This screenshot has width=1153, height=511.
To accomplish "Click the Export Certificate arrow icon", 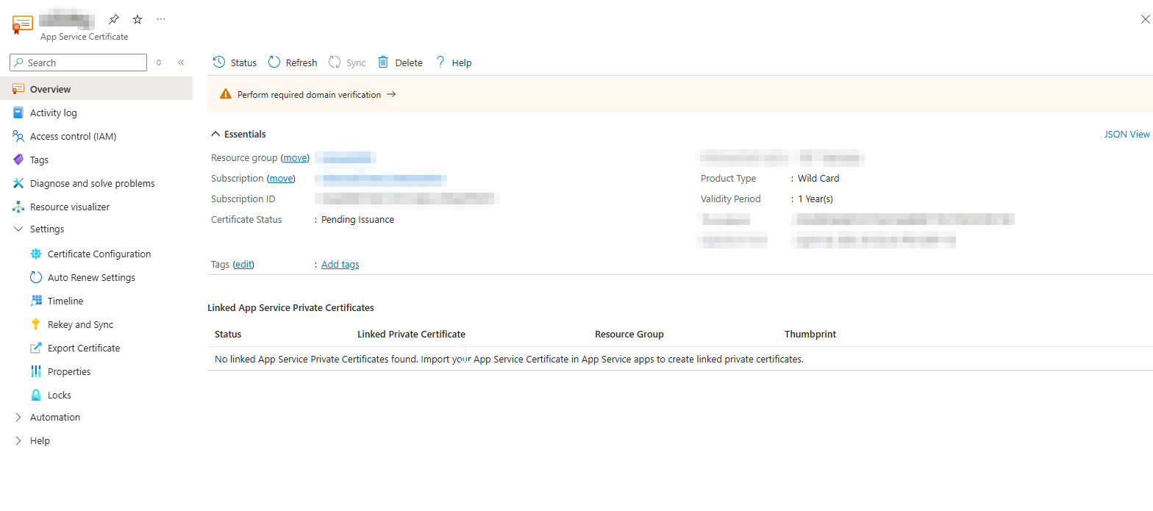I will 36,348.
